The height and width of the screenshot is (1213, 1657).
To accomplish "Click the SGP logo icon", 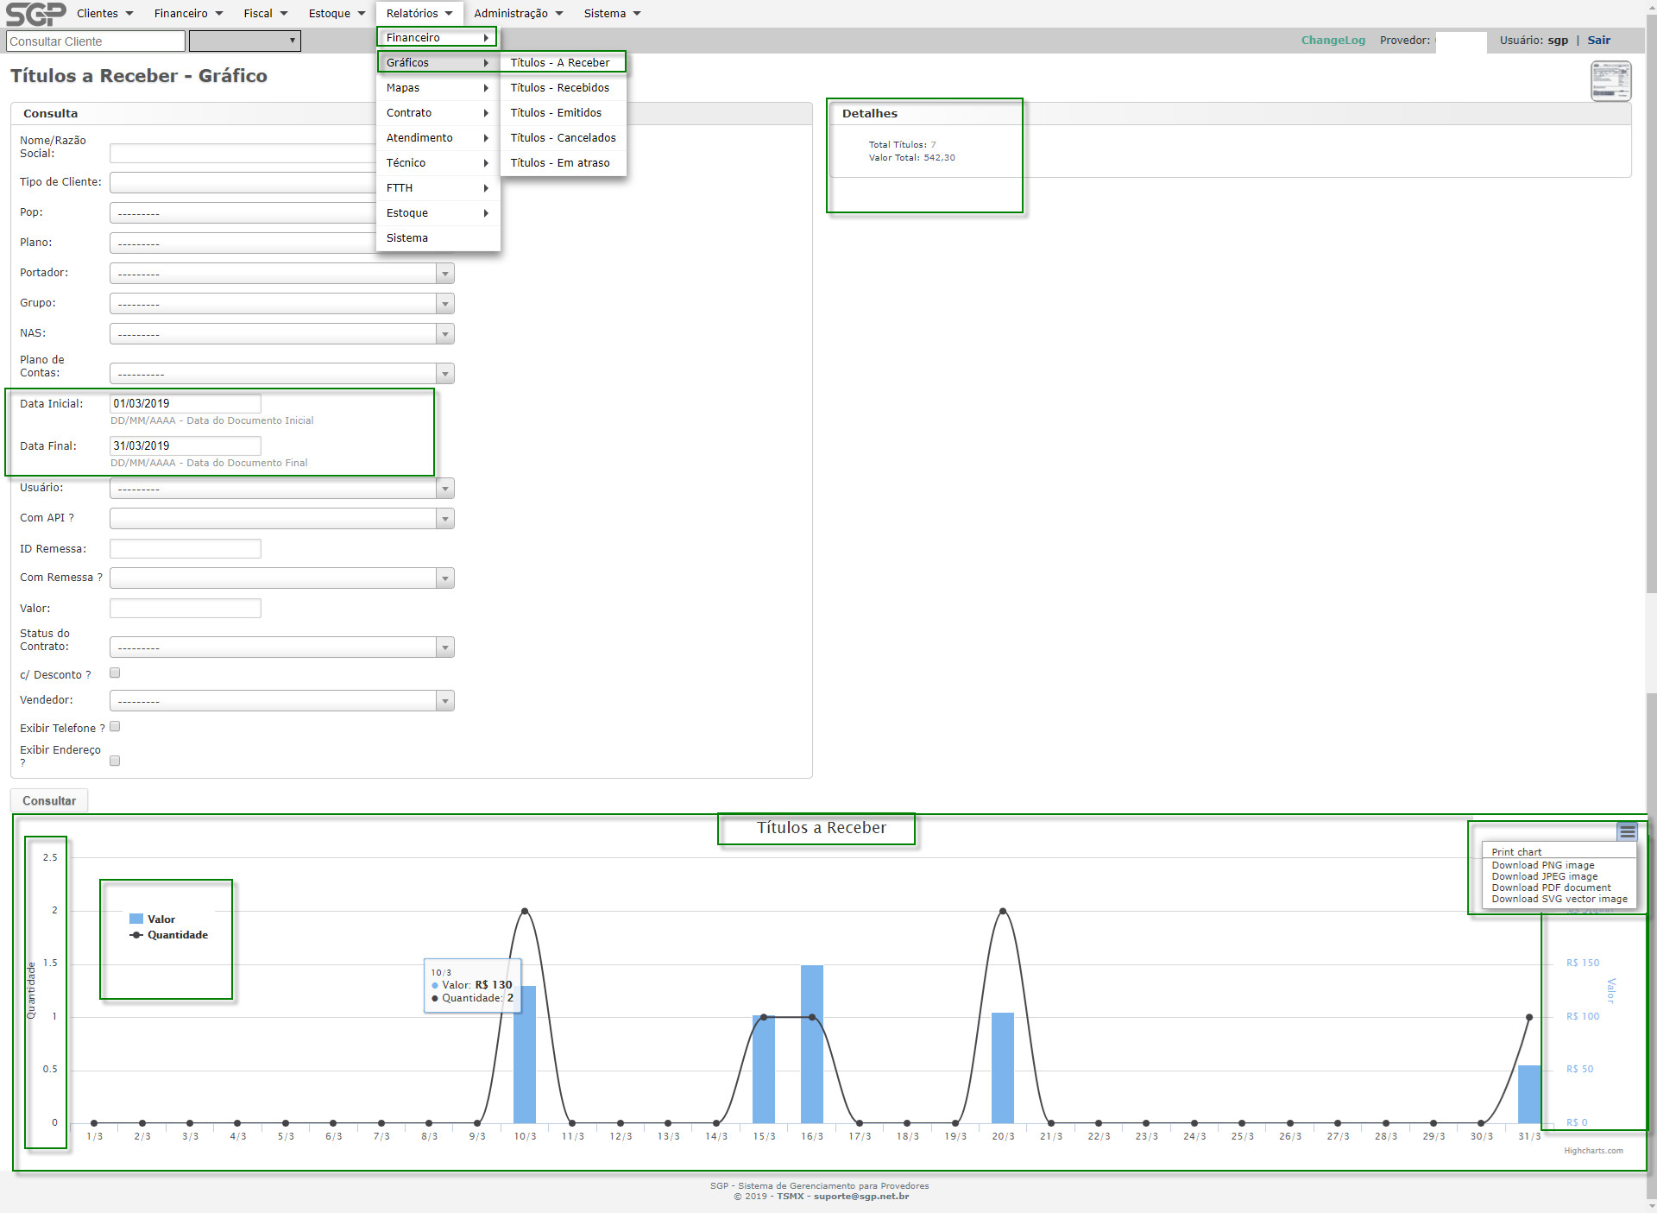I will pos(35,14).
